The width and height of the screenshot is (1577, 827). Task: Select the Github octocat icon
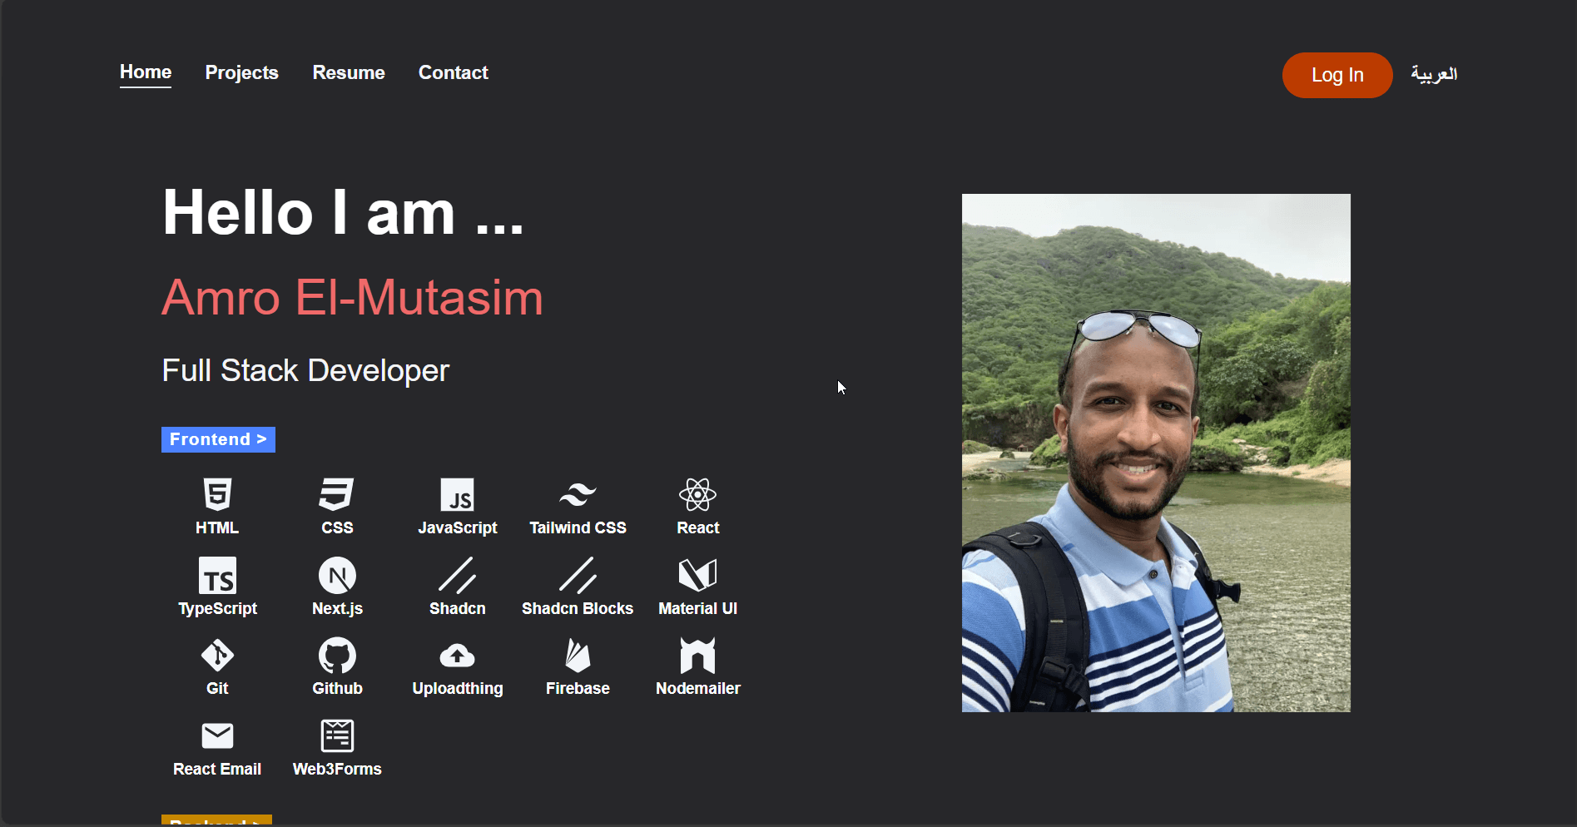point(337,656)
